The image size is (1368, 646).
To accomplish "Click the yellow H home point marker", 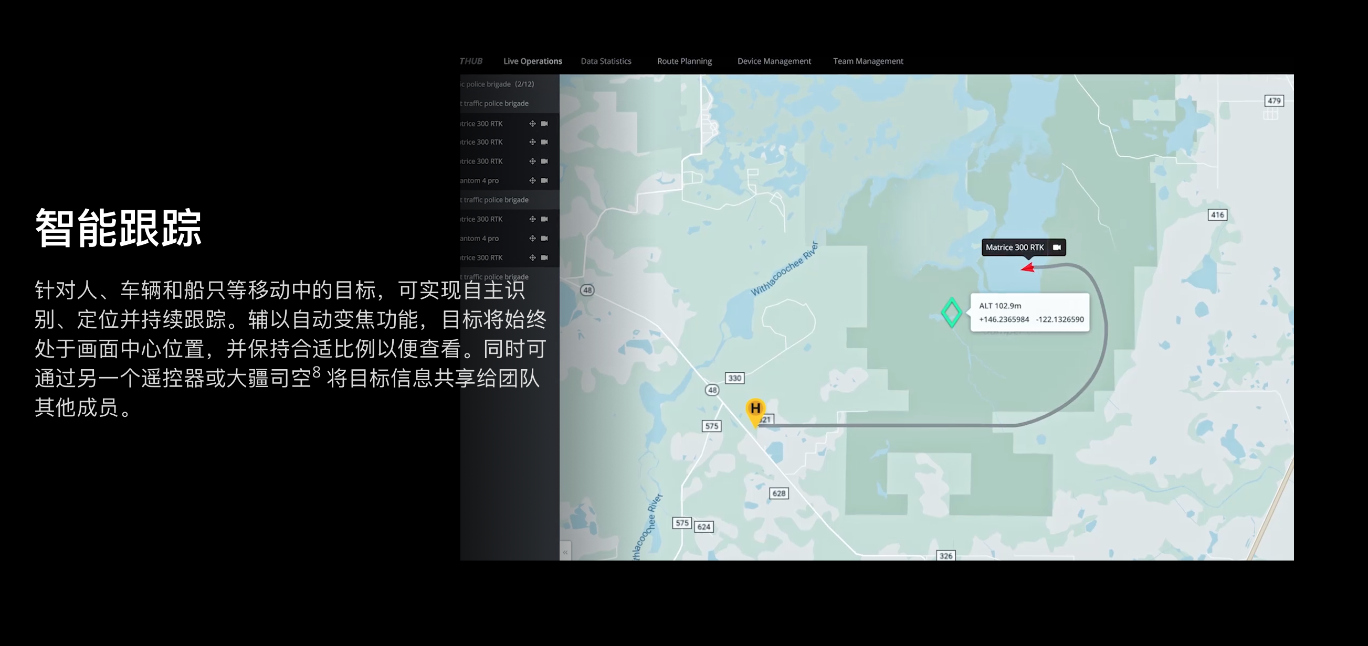I will click(755, 410).
